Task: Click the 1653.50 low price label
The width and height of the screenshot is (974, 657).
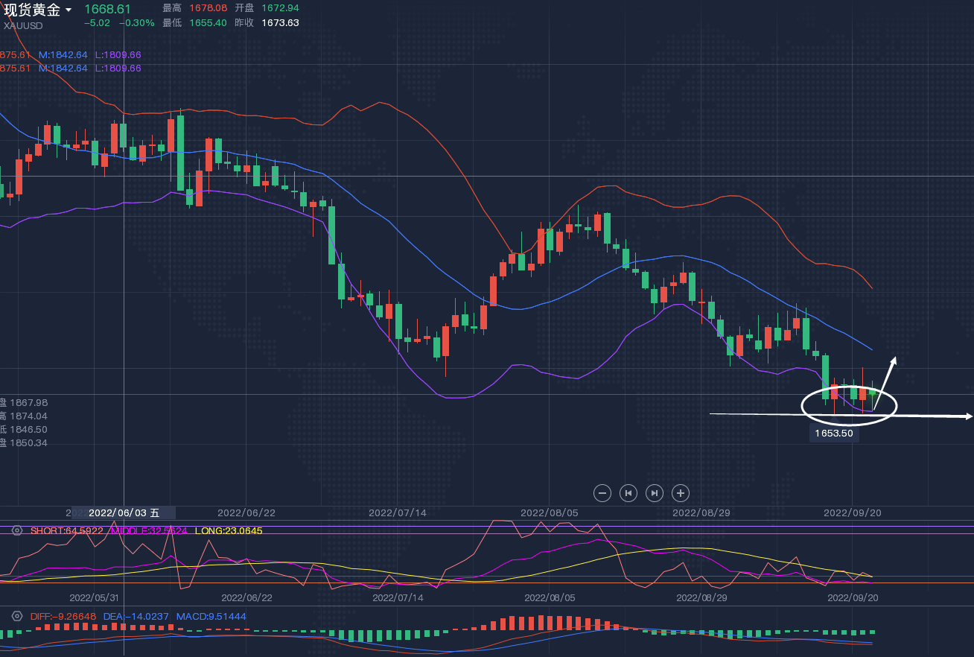Action: [834, 433]
